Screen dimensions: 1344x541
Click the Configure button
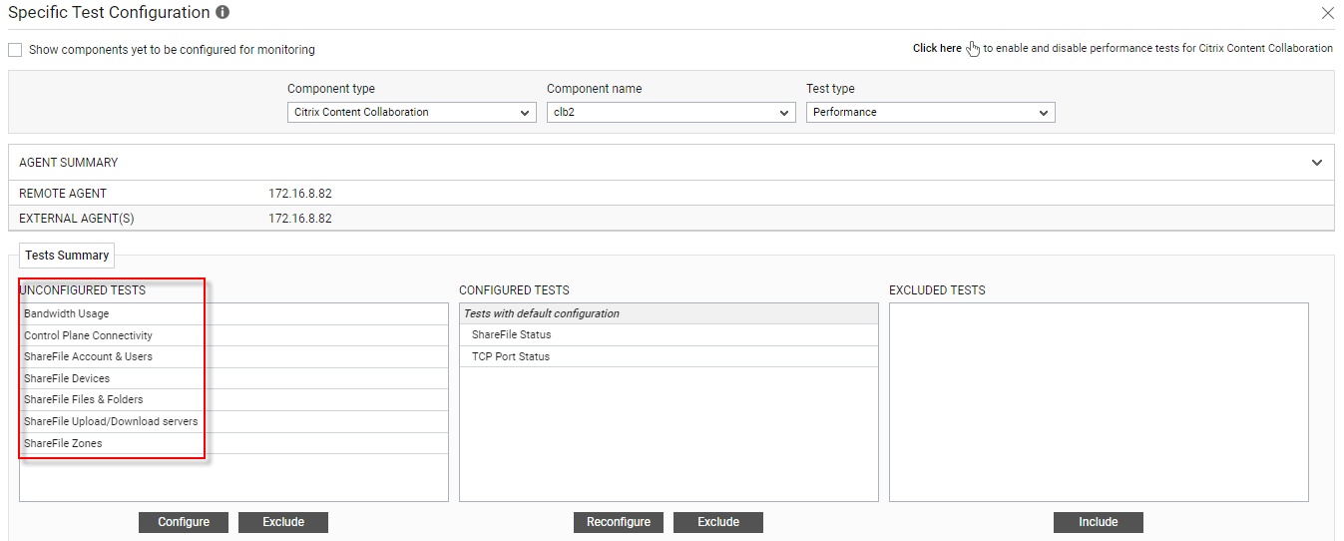(184, 522)
